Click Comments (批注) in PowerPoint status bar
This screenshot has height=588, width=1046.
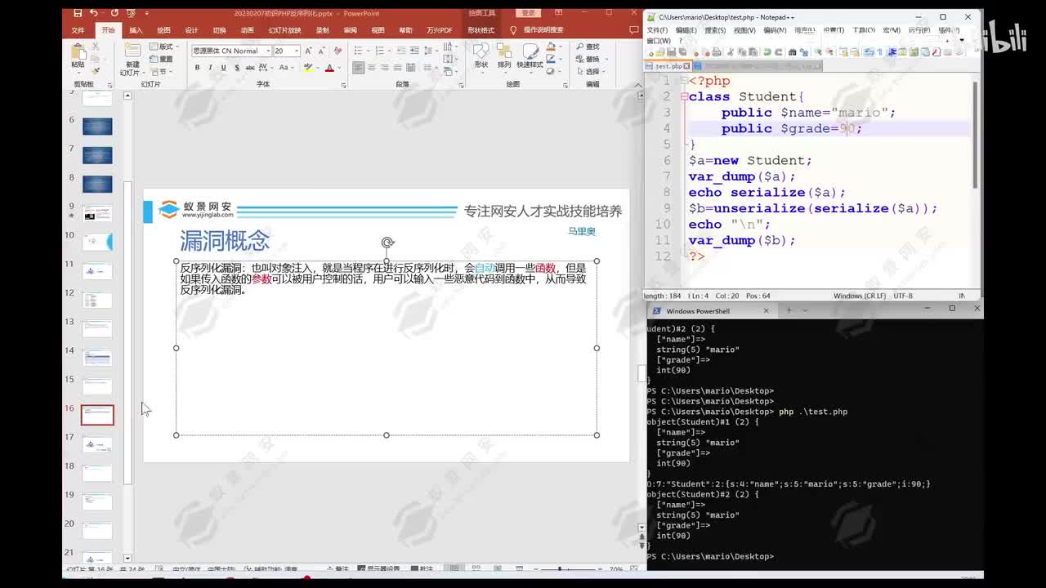tap(422, 568)
